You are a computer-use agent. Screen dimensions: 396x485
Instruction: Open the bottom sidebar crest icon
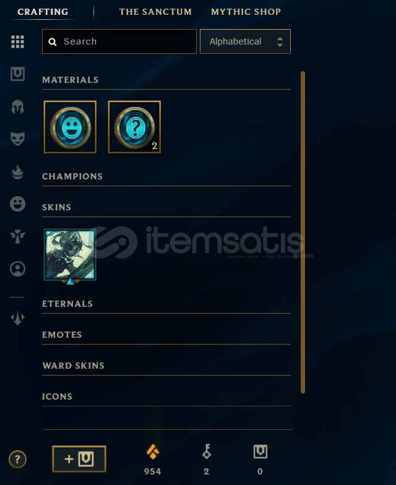coord(17,318)
